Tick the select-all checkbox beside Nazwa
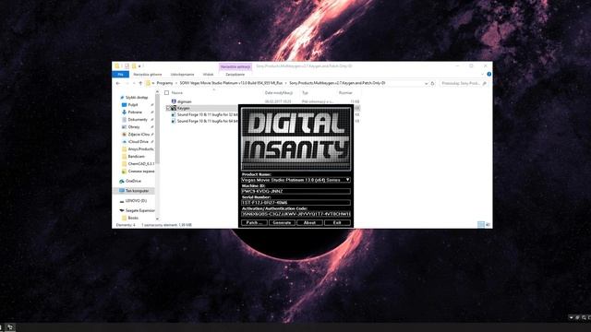The height and width of the screenshot is (332, 591). point(166,92)
